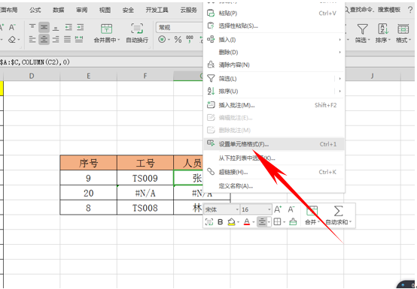Image resolution: width=417 pixels, height=289 pixels.
Task: Apply percent style with % icon
Action: click(178, 40)
